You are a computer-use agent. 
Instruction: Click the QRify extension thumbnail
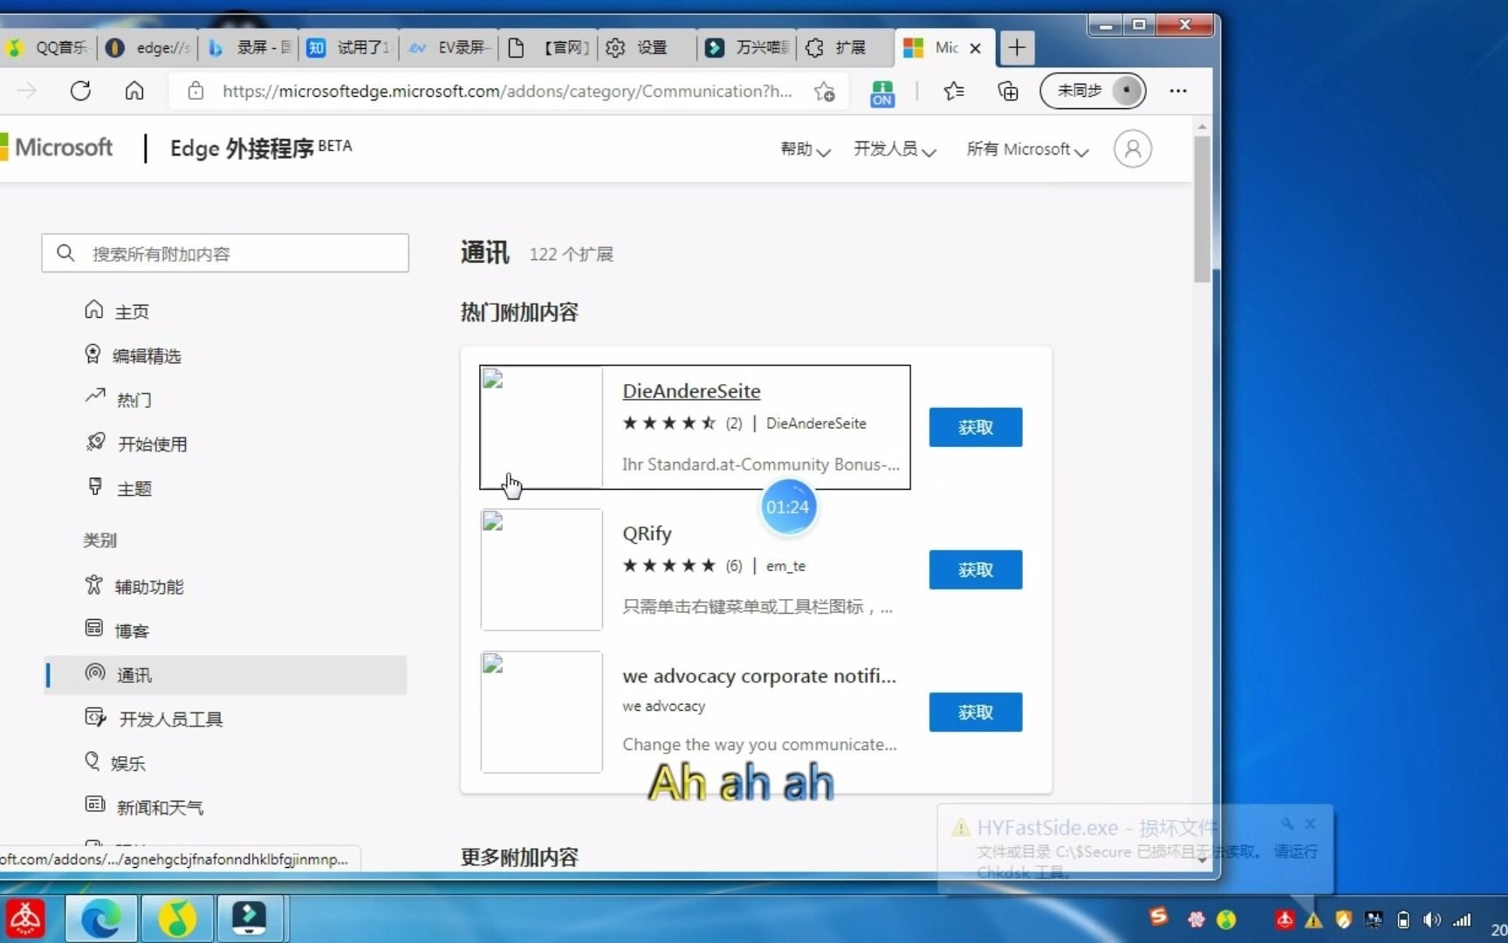click(x=541, y=569)
